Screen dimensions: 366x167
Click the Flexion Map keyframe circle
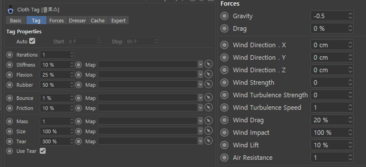[x=78, y=75]
